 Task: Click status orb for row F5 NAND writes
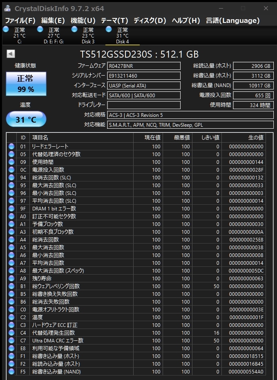coord(11,371)
